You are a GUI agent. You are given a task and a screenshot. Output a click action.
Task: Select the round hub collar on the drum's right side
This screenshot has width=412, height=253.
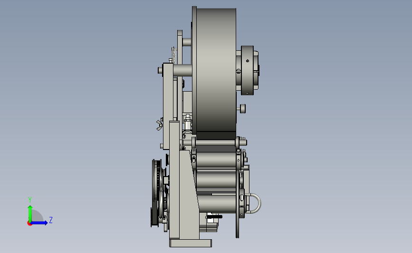pos(247,70)
